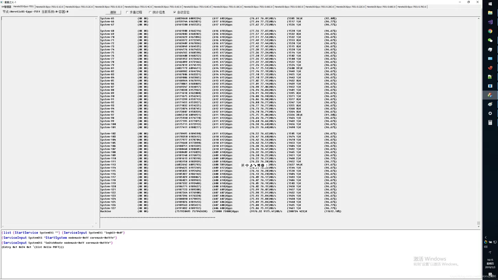Launch Visual Studio from the taskbar

[490, 22]
